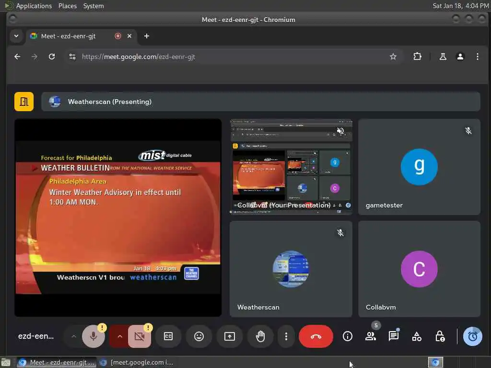
Task: Open host controls lock icon
Action: (x=440, y=336)
